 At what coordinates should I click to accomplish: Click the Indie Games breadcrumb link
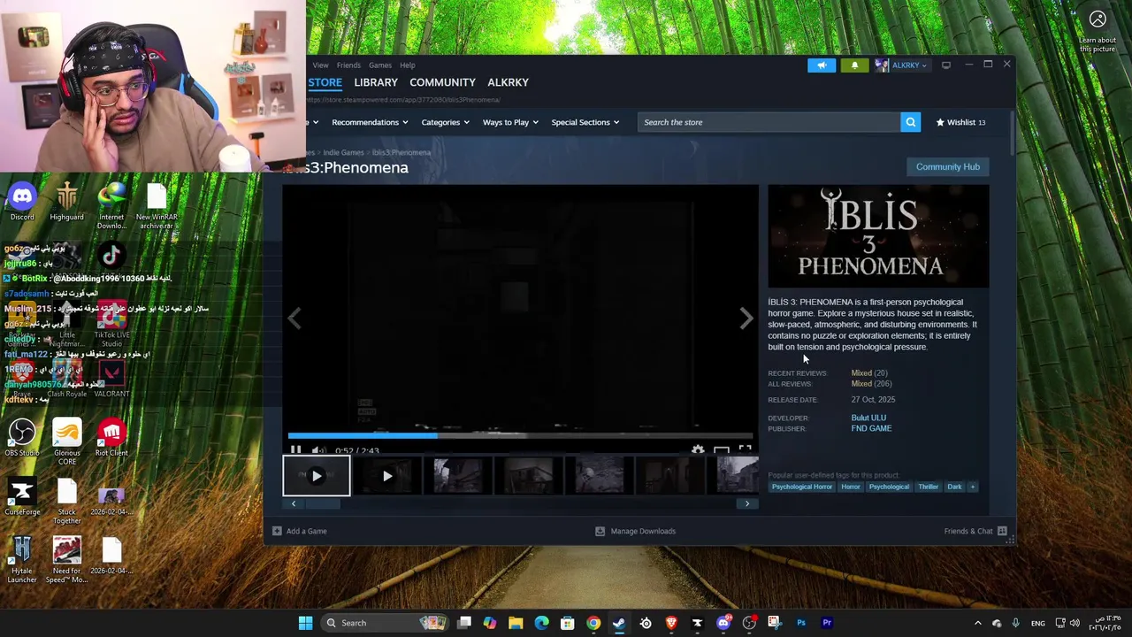tap(343, 152)
